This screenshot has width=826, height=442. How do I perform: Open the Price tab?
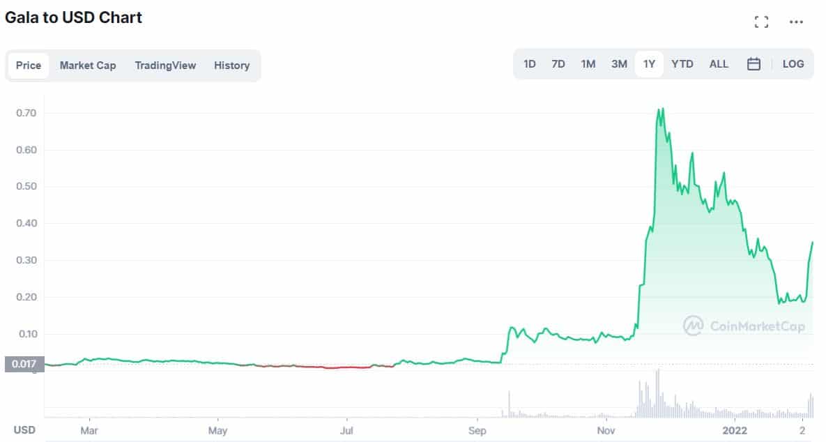click(29, 66)
